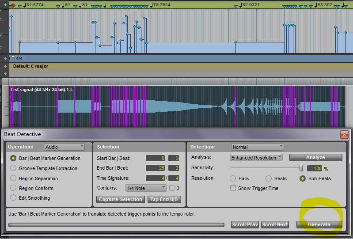Close the Beat Detective window
Screen dimensions: 353x239
pyautogui.click(x=343, y=134)
